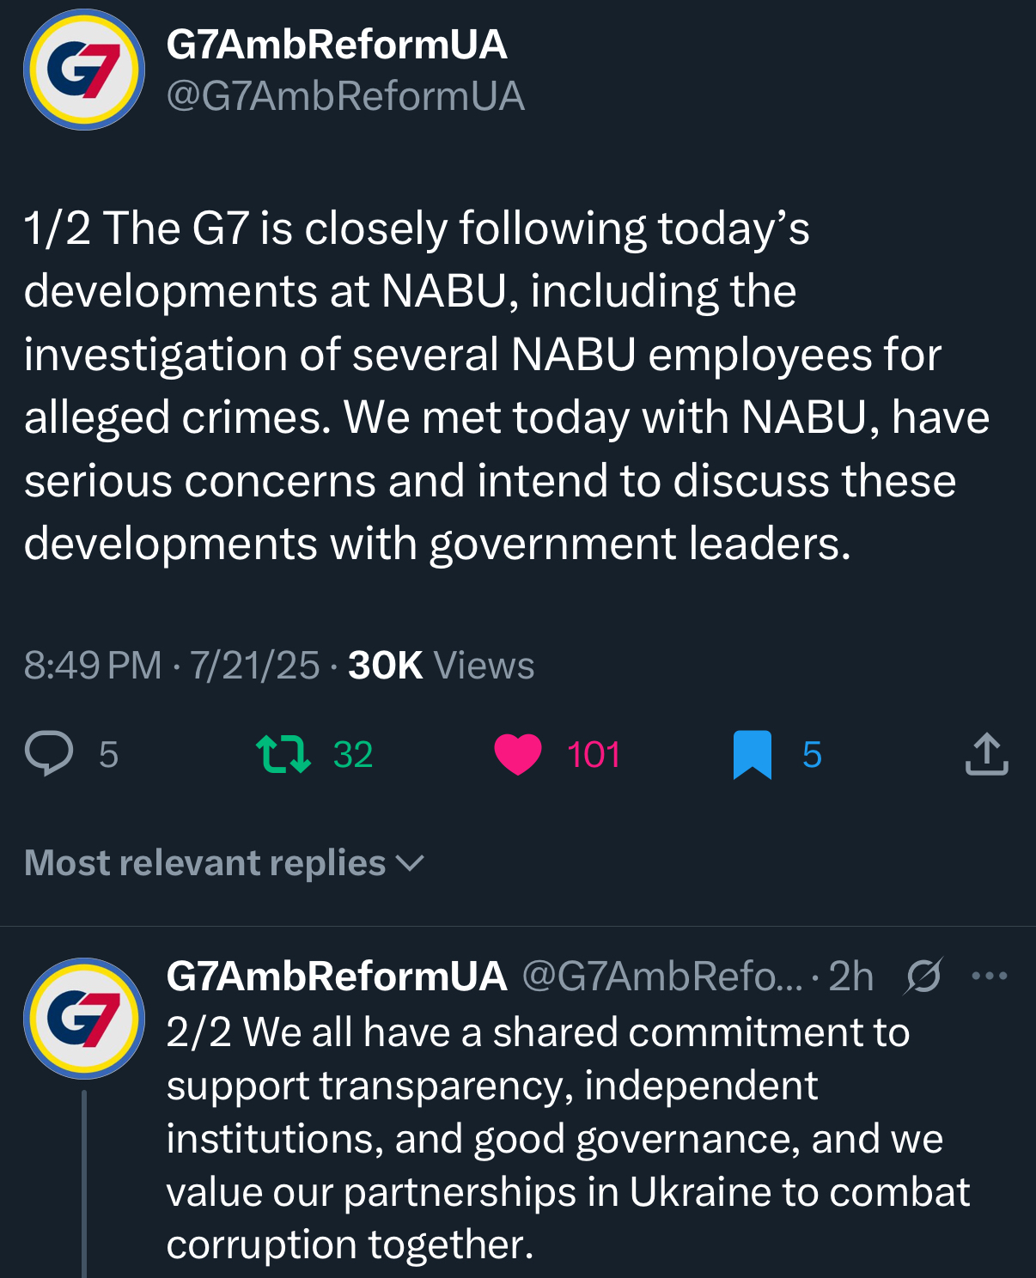Expand the Most relevant replies sorter
This screenshot has width=1036, height=1278.
(206, 863)
